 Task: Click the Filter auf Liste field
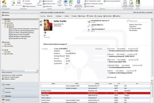pos(143,13)
